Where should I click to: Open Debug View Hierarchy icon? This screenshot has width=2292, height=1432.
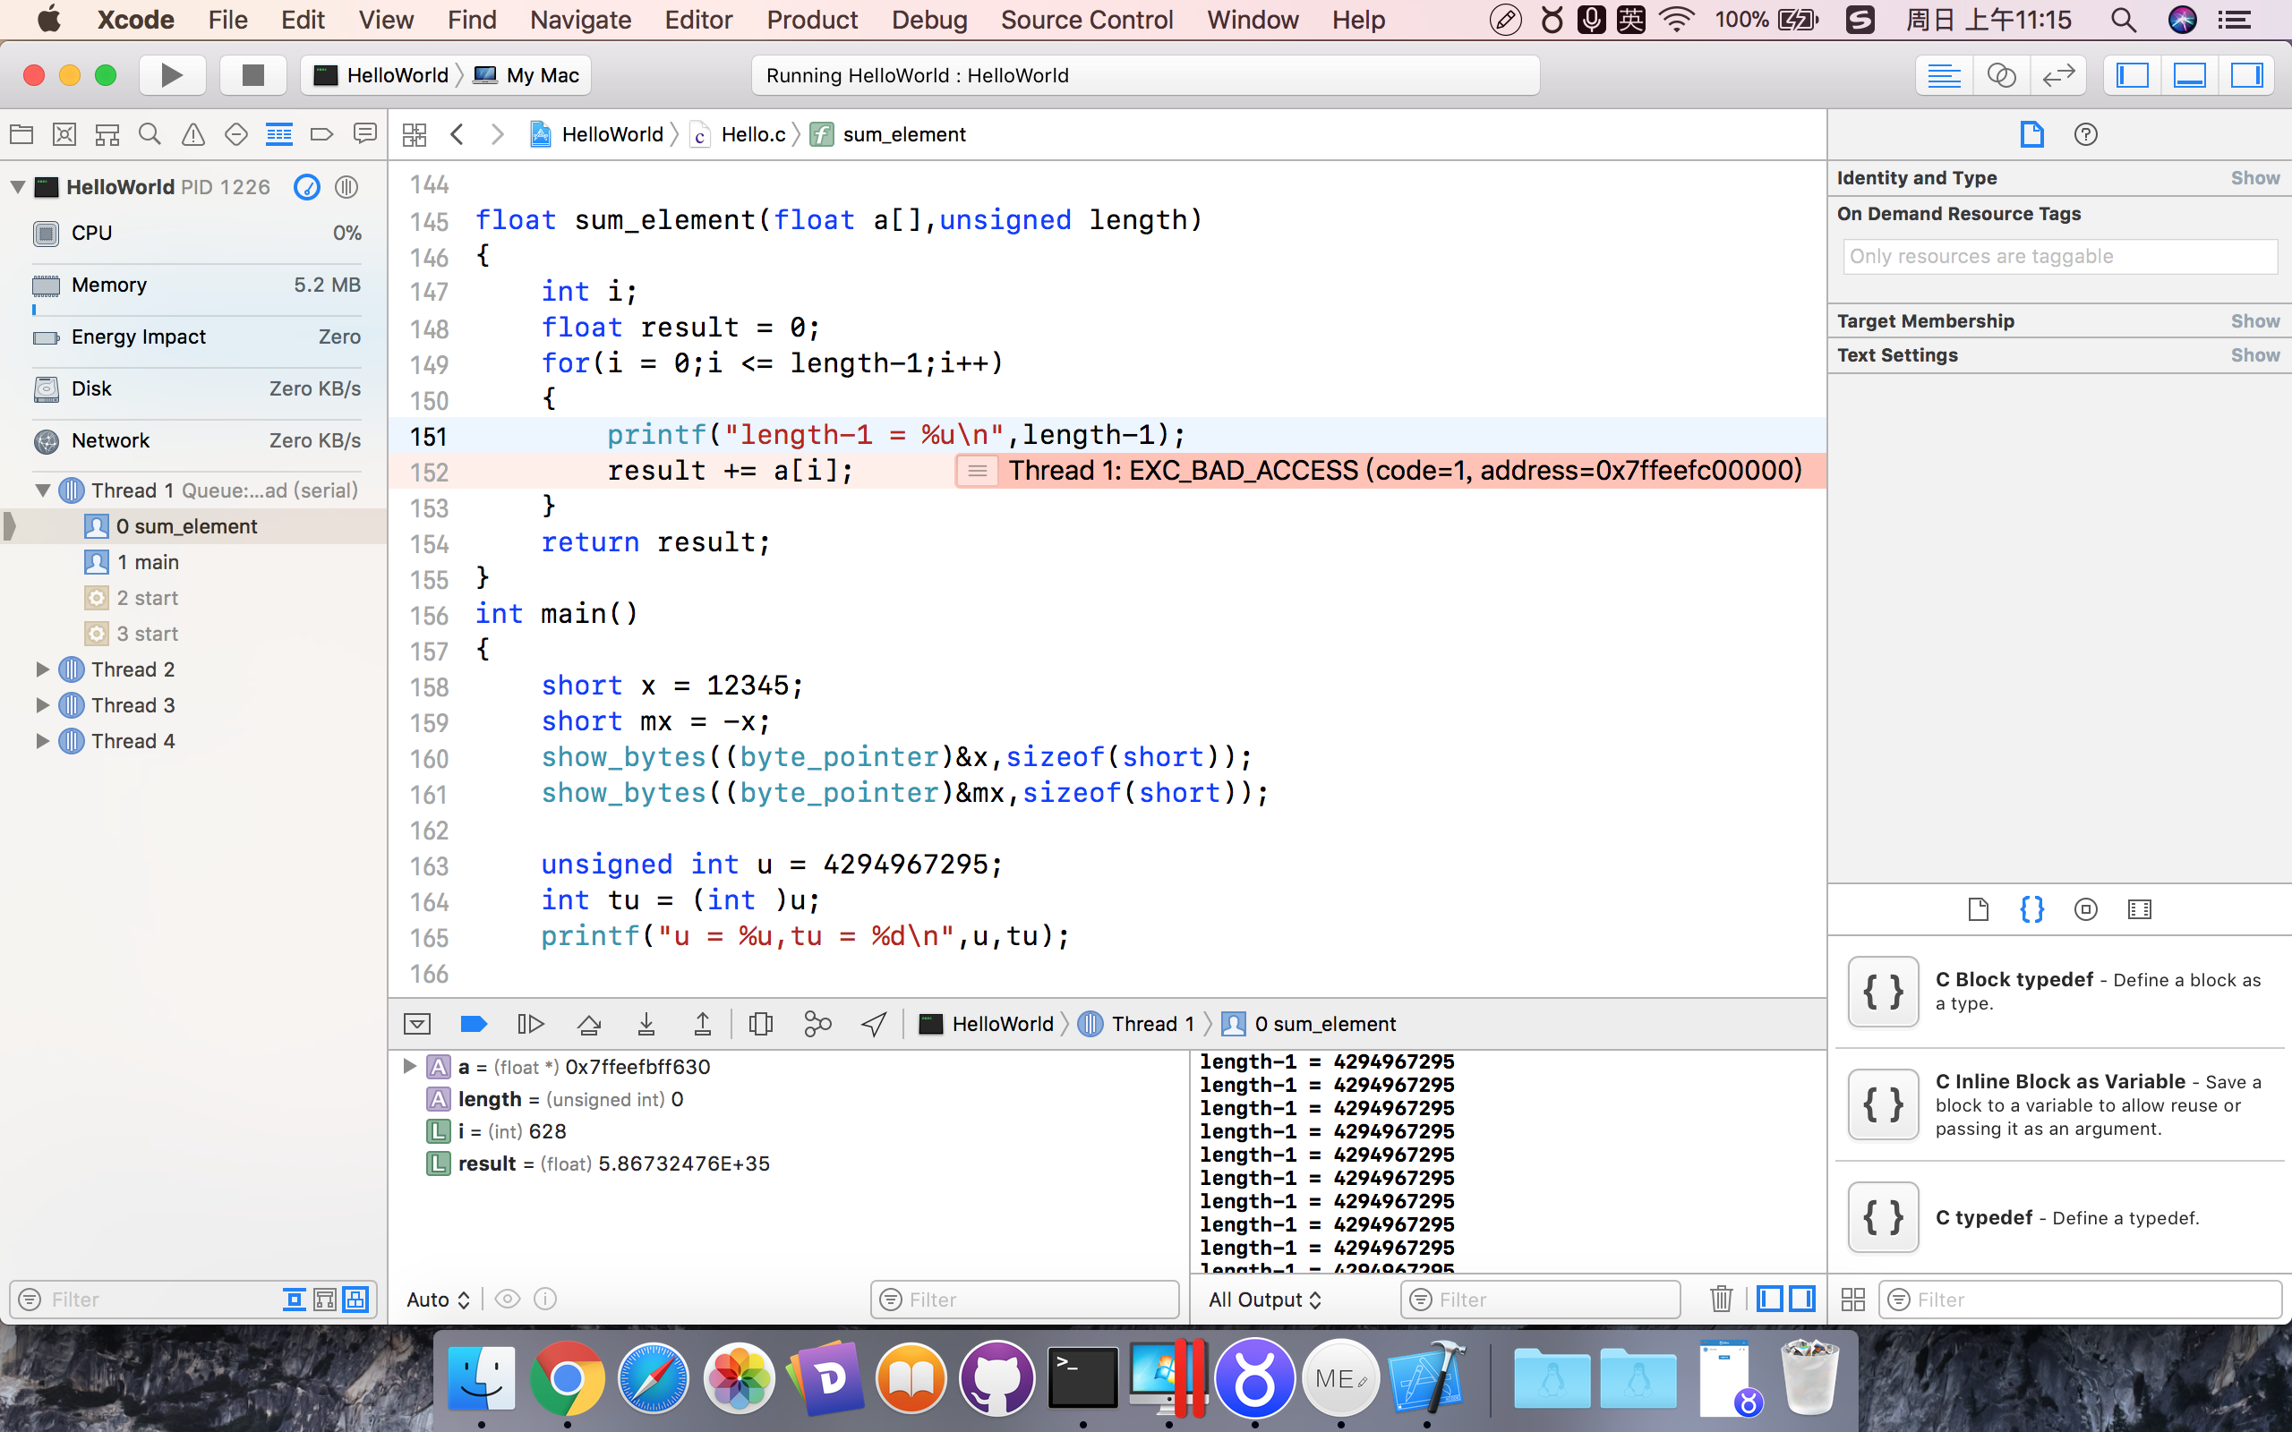tap(759, 1024)
